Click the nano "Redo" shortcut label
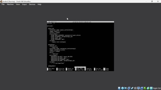This screenshot has width=161, height=90. point(107,70)
